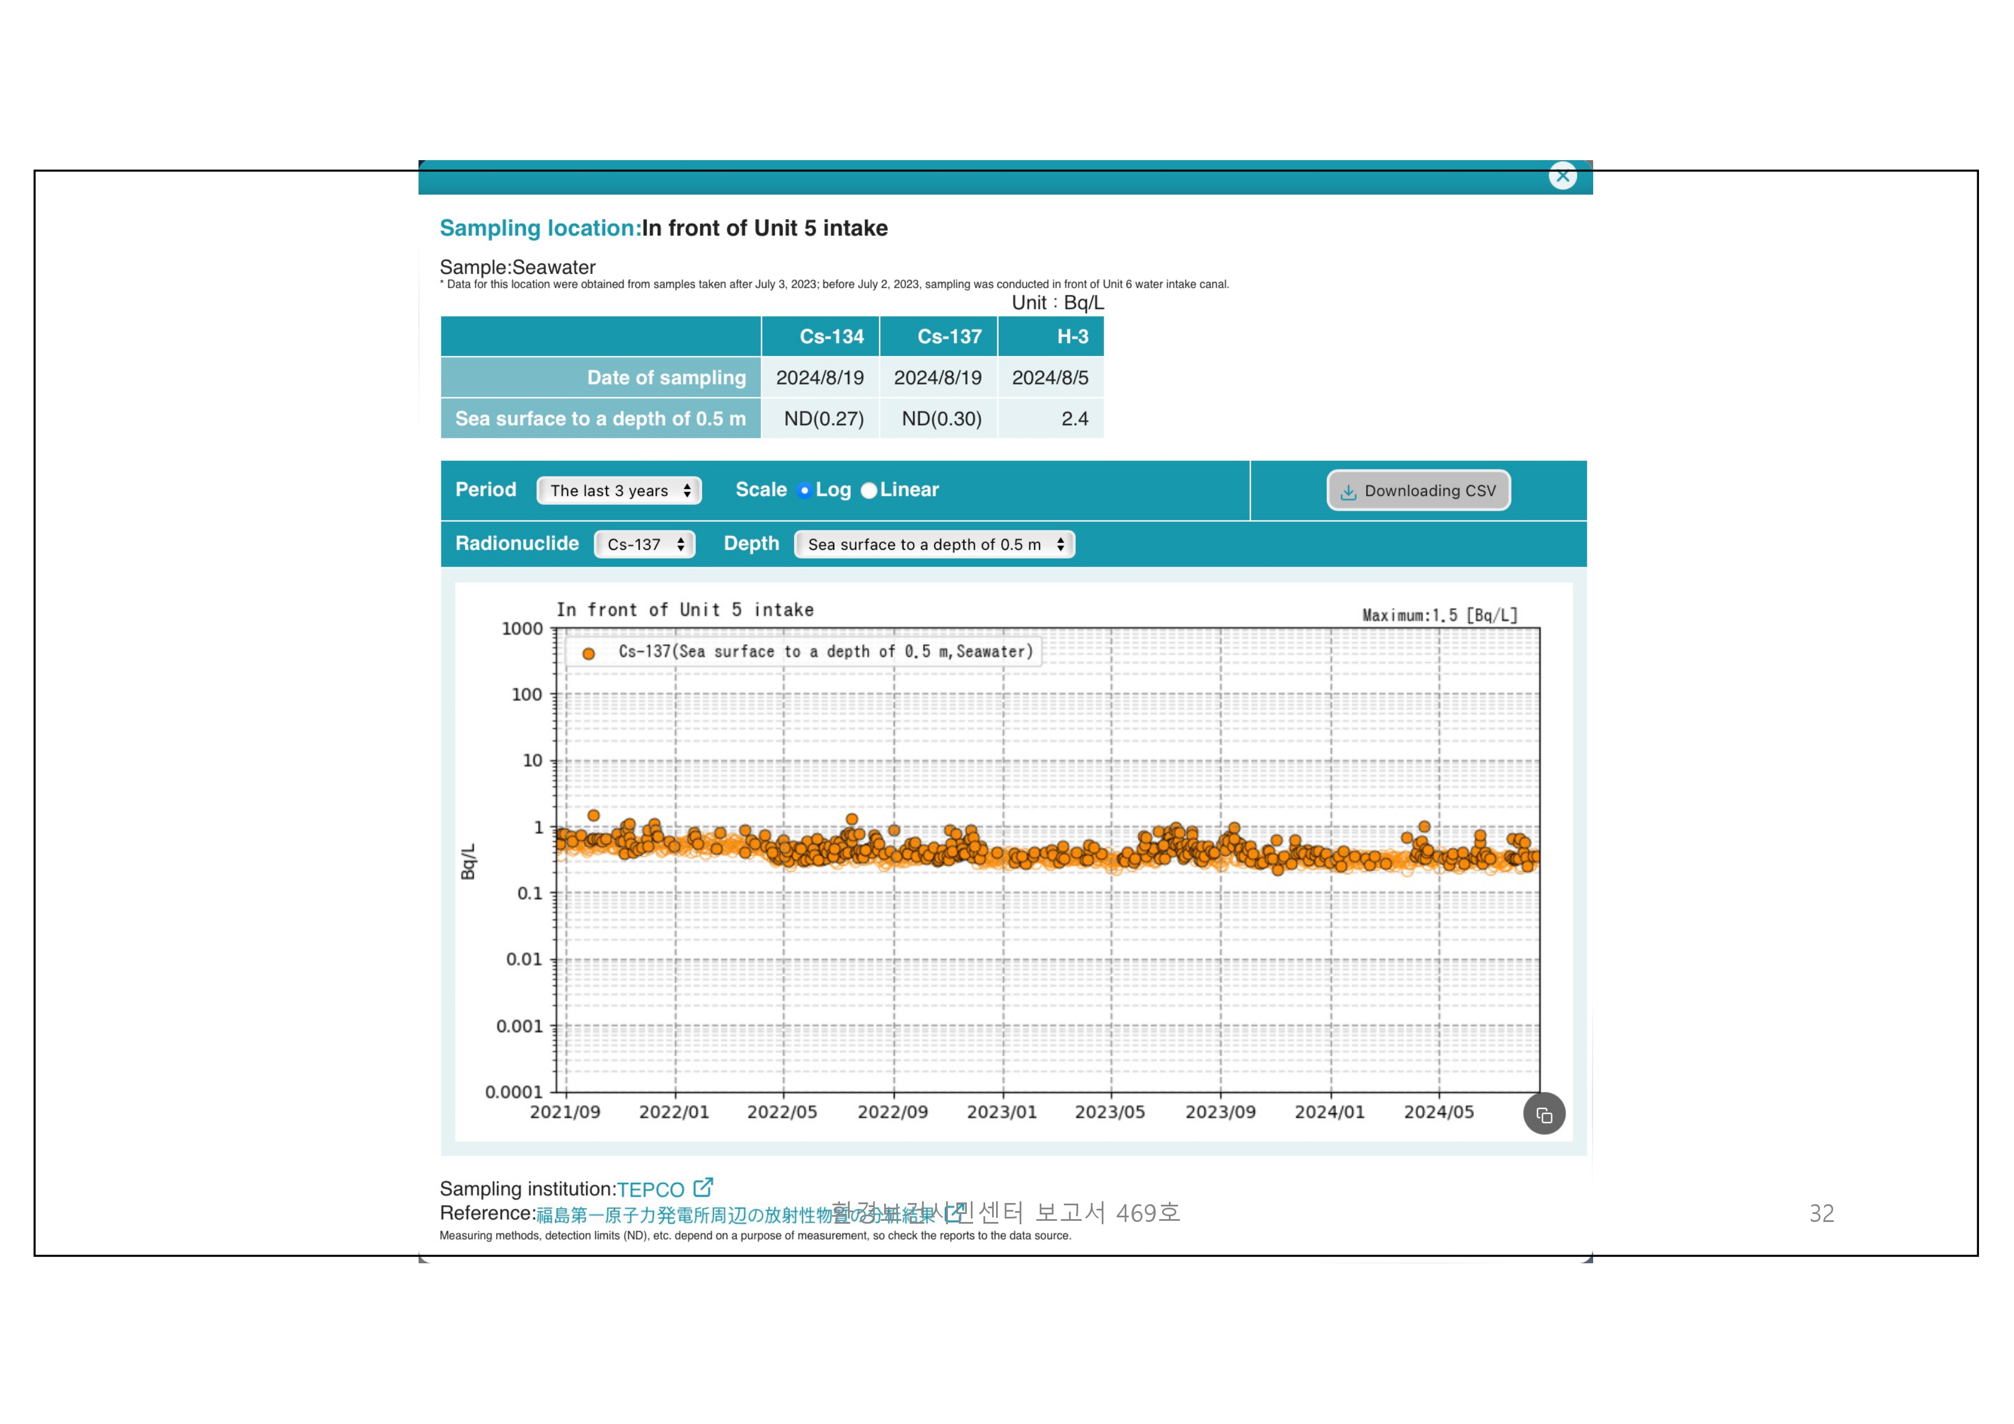Click the ND(0.27) Cs-134 value cell
Image resolution: width=2014 pixels, height=1424 pixels.
[x=821, y=418]
